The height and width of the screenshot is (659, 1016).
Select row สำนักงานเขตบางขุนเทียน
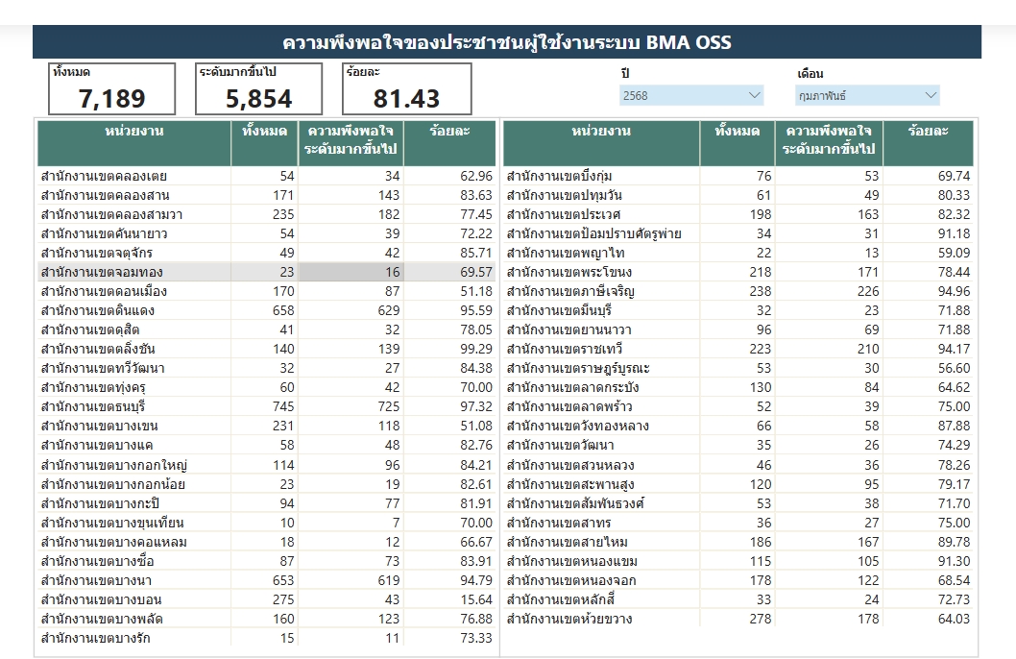click(266, 523)
